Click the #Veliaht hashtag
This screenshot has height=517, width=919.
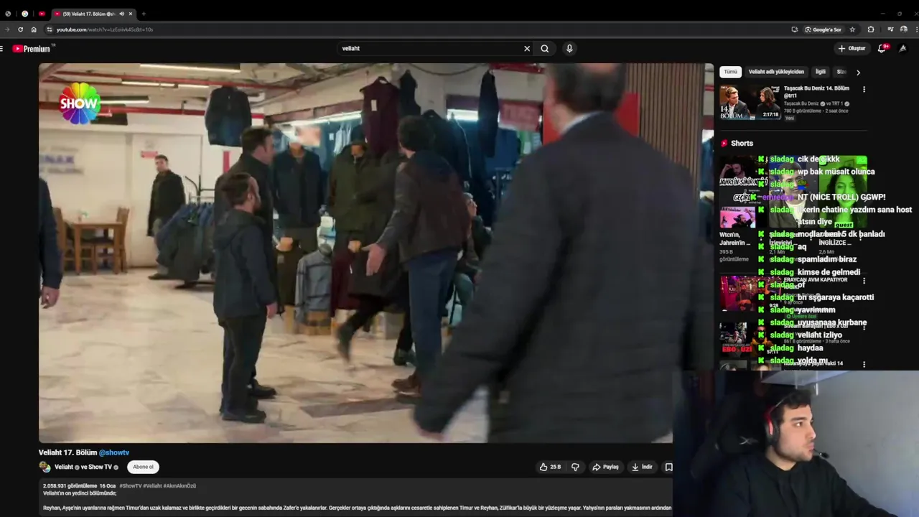point(152,486)
